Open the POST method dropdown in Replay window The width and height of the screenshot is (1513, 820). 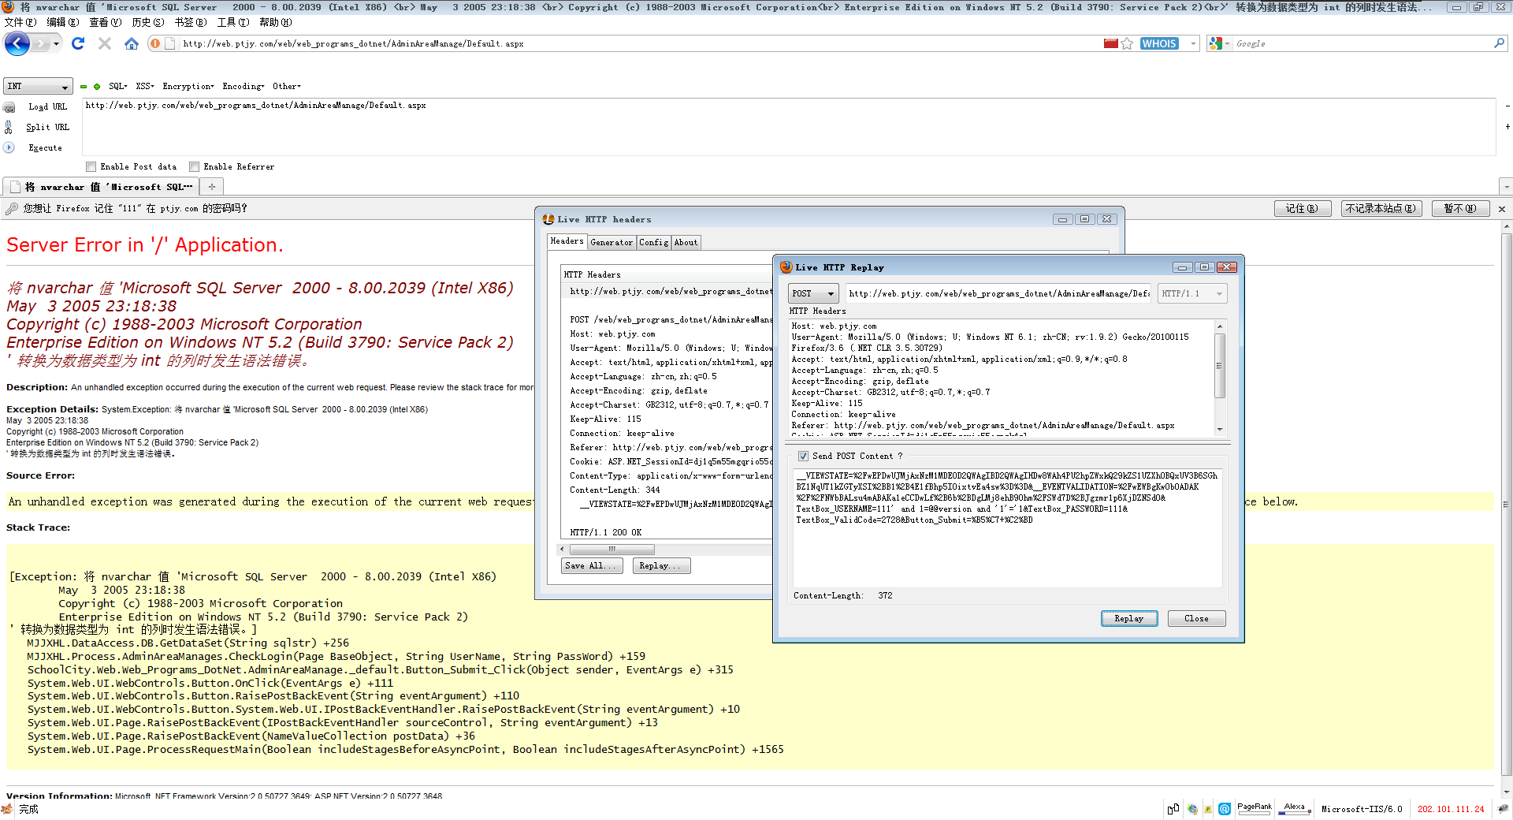click(814, 293)
